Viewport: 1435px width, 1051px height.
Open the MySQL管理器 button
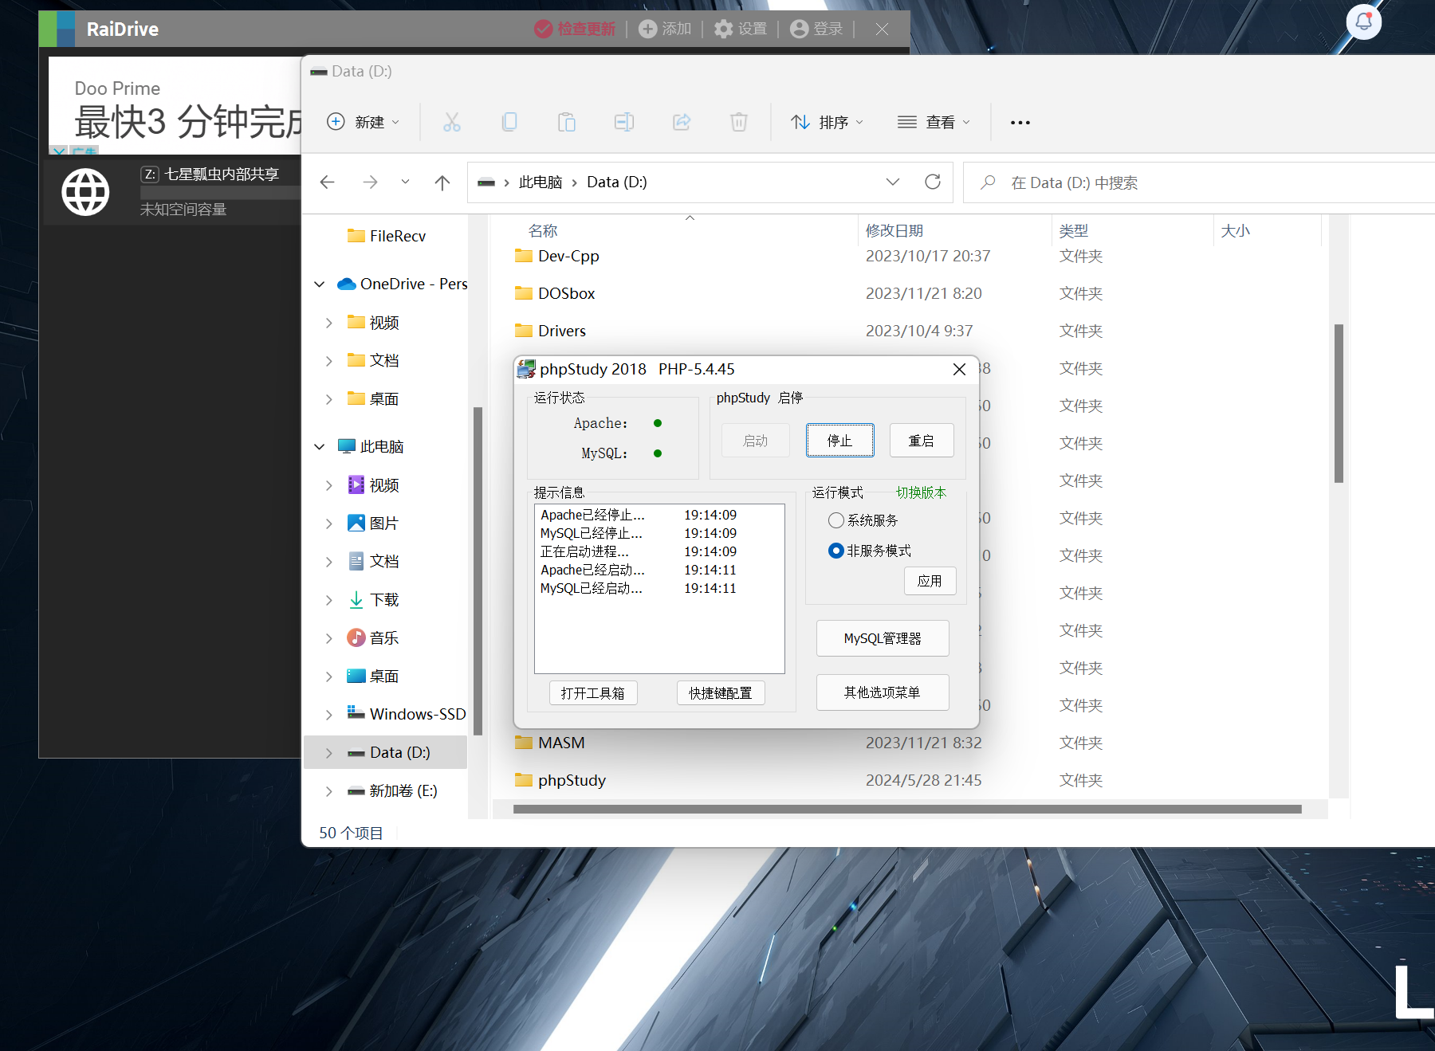(x=883, y=638)
